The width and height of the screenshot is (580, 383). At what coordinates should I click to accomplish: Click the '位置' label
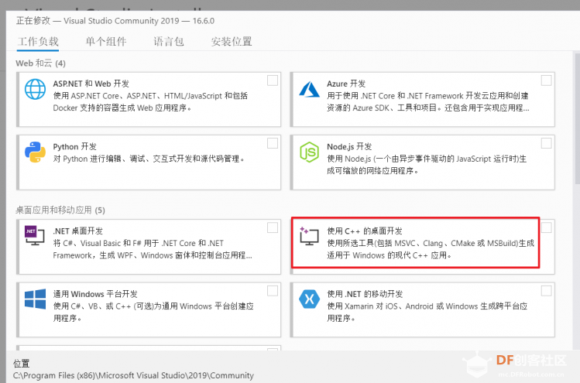[22, 364]
